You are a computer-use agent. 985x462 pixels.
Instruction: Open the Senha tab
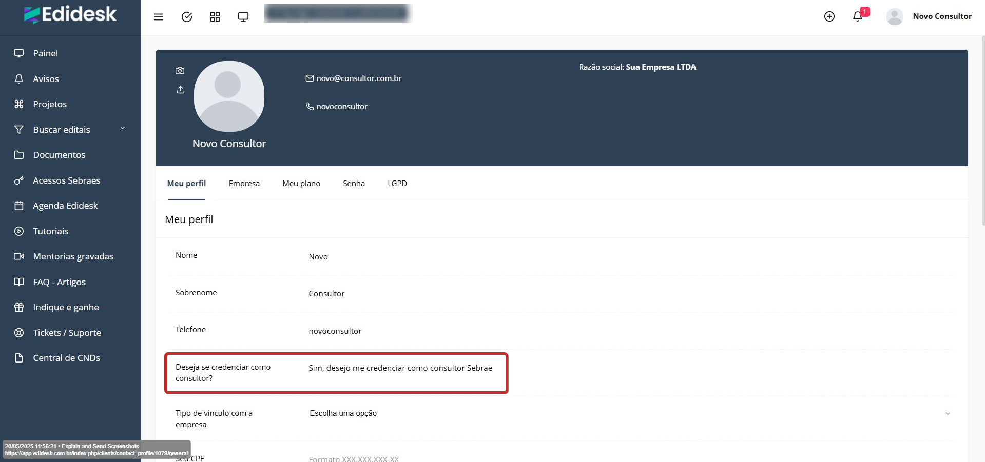pyautogui.click(x=354, y=184)
